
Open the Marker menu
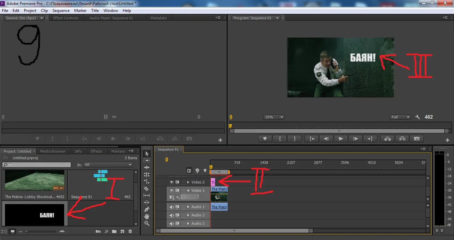pos(80,11)
